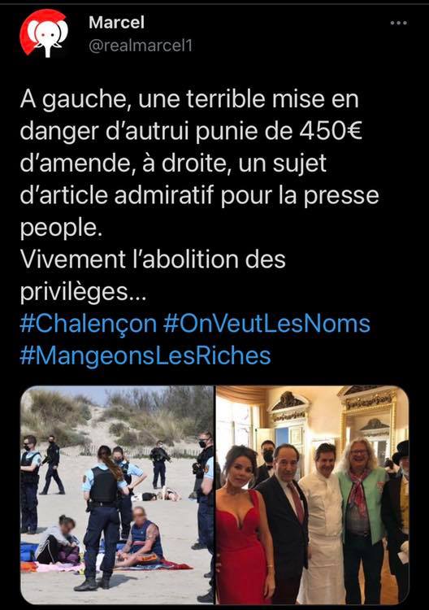Open the #MangeonsLesRiches hashtag

point(145,355)
